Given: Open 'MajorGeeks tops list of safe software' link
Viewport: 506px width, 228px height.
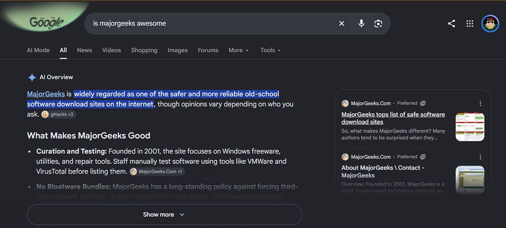Looking at the screenshot, I should 393,118.
